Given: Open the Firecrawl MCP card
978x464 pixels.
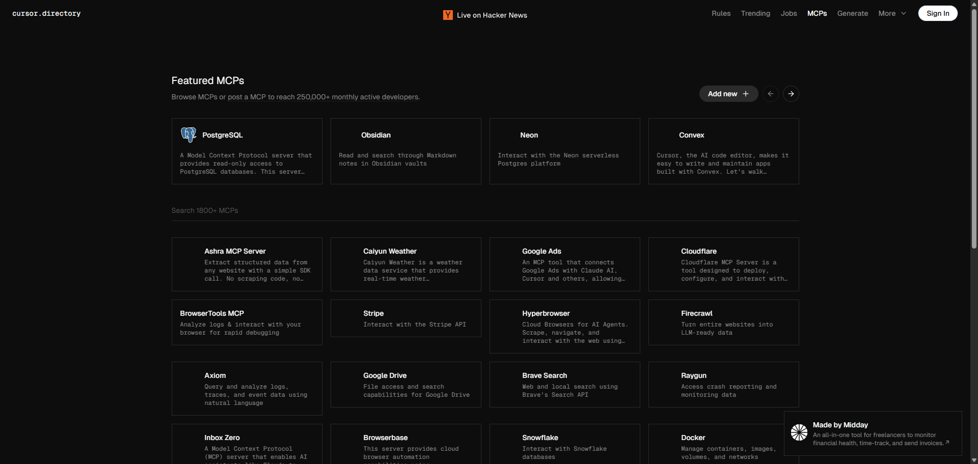Looking at the screenshot, I should (x=723, y=322).
